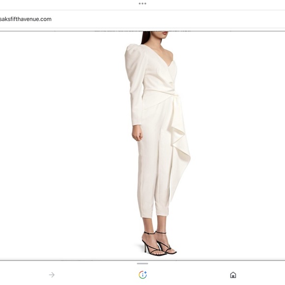Select the white jumpsuit product image
The height and width of the screenshot is (285, 285).
point(142,146)
